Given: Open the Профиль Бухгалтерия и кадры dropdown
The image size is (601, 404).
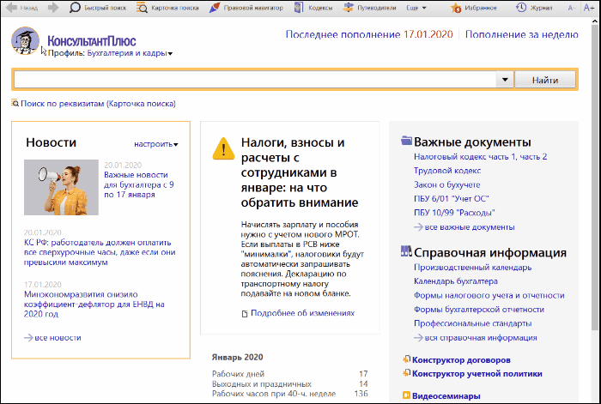Looking at the screenshot, I should point(130,53).
